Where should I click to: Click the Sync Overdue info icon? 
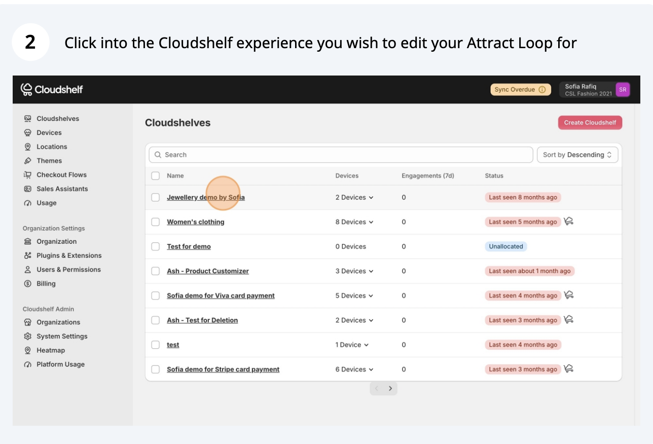click(542, 90)
